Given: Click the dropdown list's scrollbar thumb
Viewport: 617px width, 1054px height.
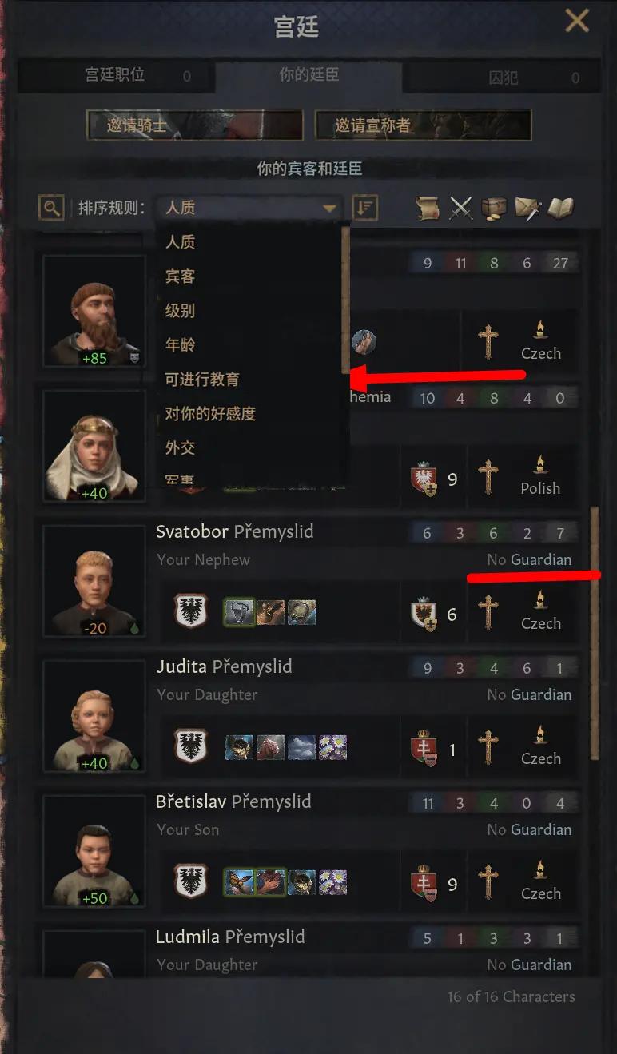Looking at the screenshot, I should [x=345, y=300].
